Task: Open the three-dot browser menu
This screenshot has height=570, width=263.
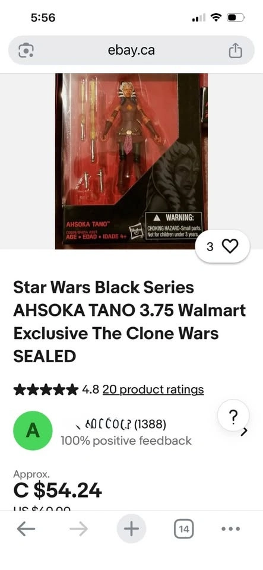Action: (x=231, y=528)
